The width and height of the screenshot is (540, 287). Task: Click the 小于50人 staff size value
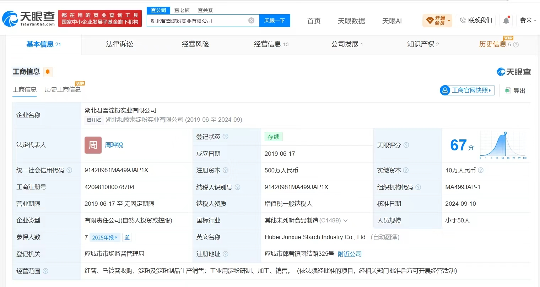click(458, 220)
